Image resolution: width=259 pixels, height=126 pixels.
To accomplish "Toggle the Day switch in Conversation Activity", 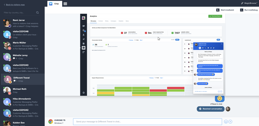I will point(177,40).
